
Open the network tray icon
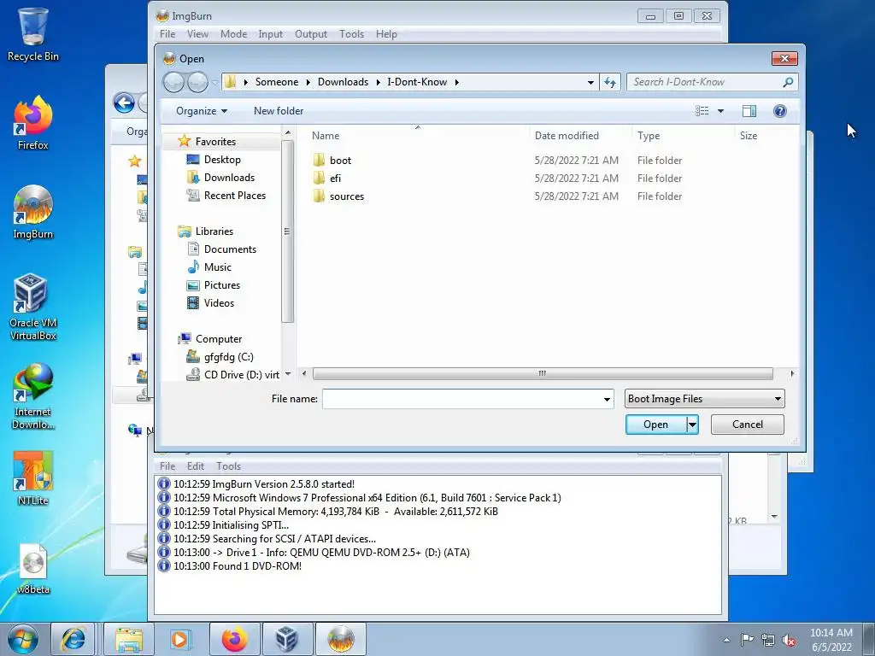click(768, 640)
